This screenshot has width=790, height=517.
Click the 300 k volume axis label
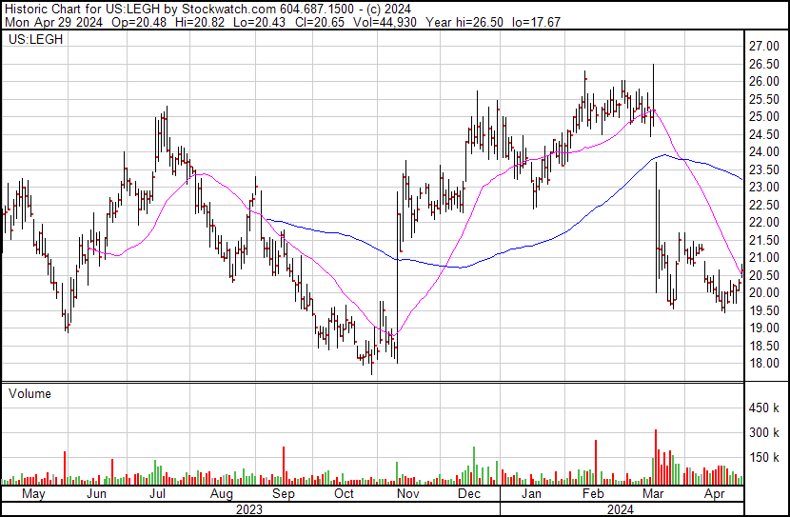pos(764,433)
